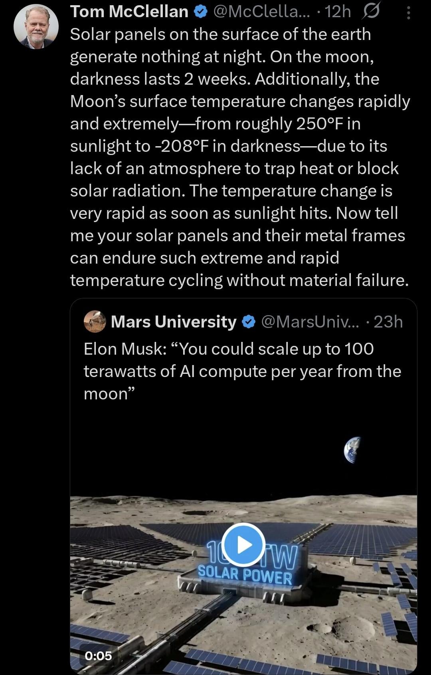The height and width of the screenshot is (675, 431).
Task: Open the three-dot more options menu
Action: 408,13
